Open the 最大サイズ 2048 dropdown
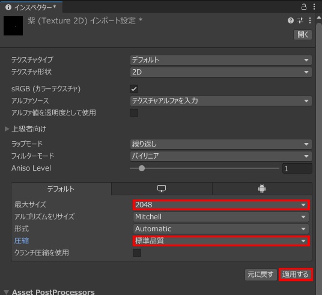 [221, 205]
